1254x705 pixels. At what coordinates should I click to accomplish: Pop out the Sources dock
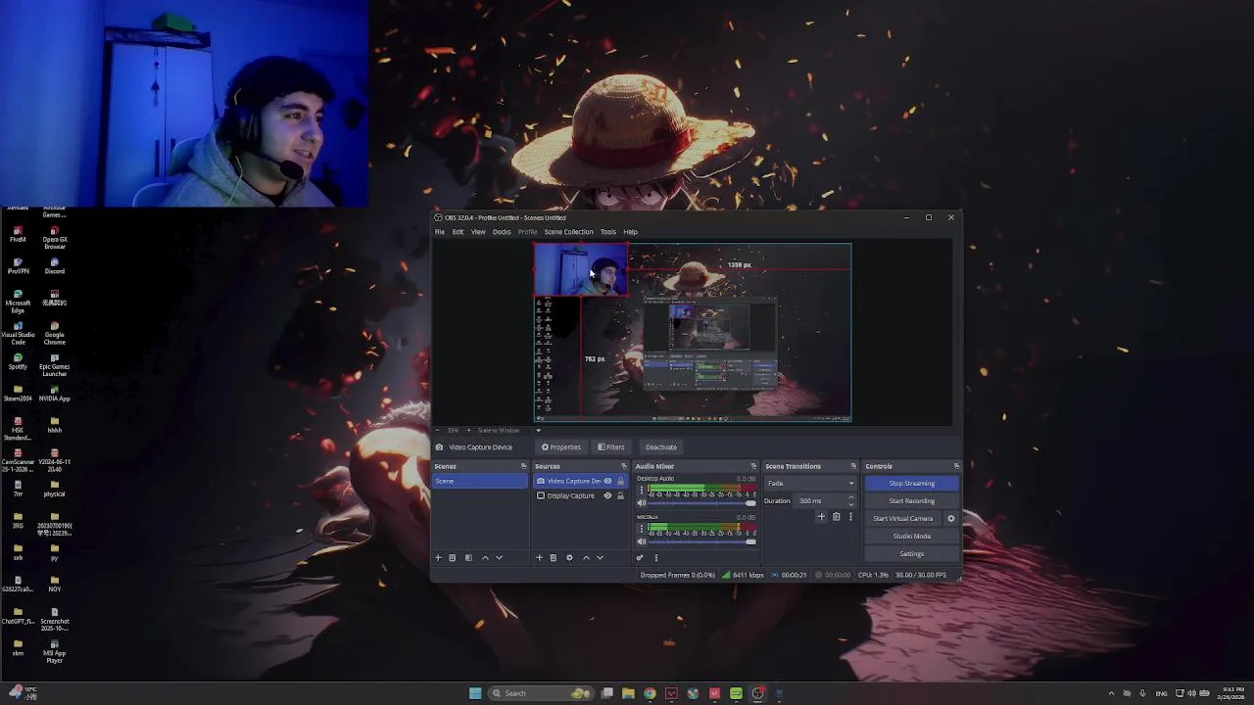point(623,466)
